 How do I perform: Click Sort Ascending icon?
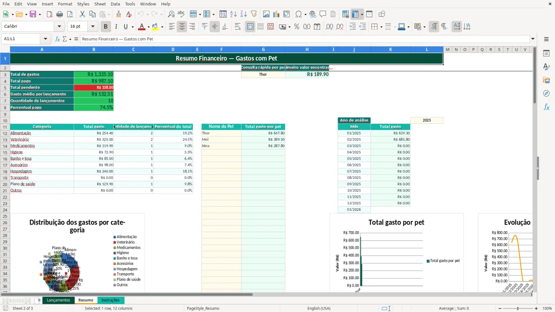click(234, 14)
